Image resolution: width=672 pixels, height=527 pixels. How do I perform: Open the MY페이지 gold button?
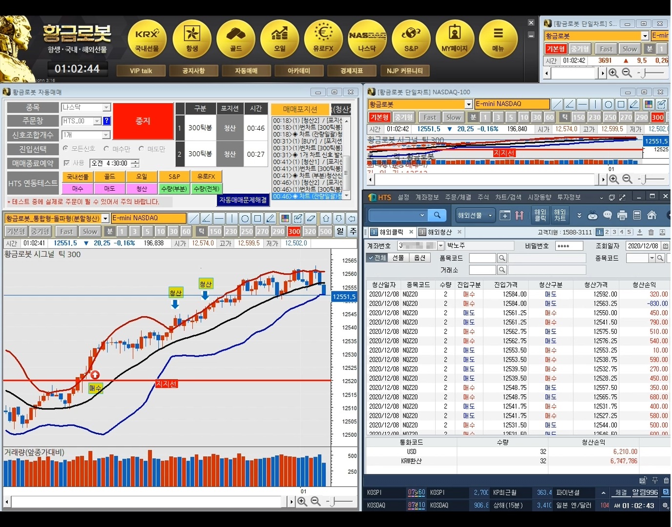(x=455, y=39)
